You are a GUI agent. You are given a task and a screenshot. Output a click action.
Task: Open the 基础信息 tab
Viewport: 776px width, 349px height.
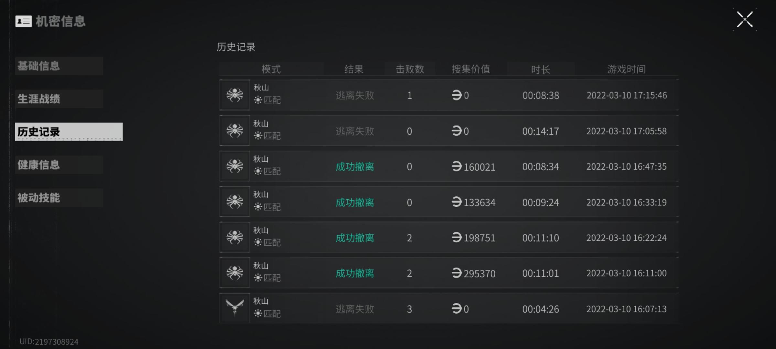click(x=59, y=66)
